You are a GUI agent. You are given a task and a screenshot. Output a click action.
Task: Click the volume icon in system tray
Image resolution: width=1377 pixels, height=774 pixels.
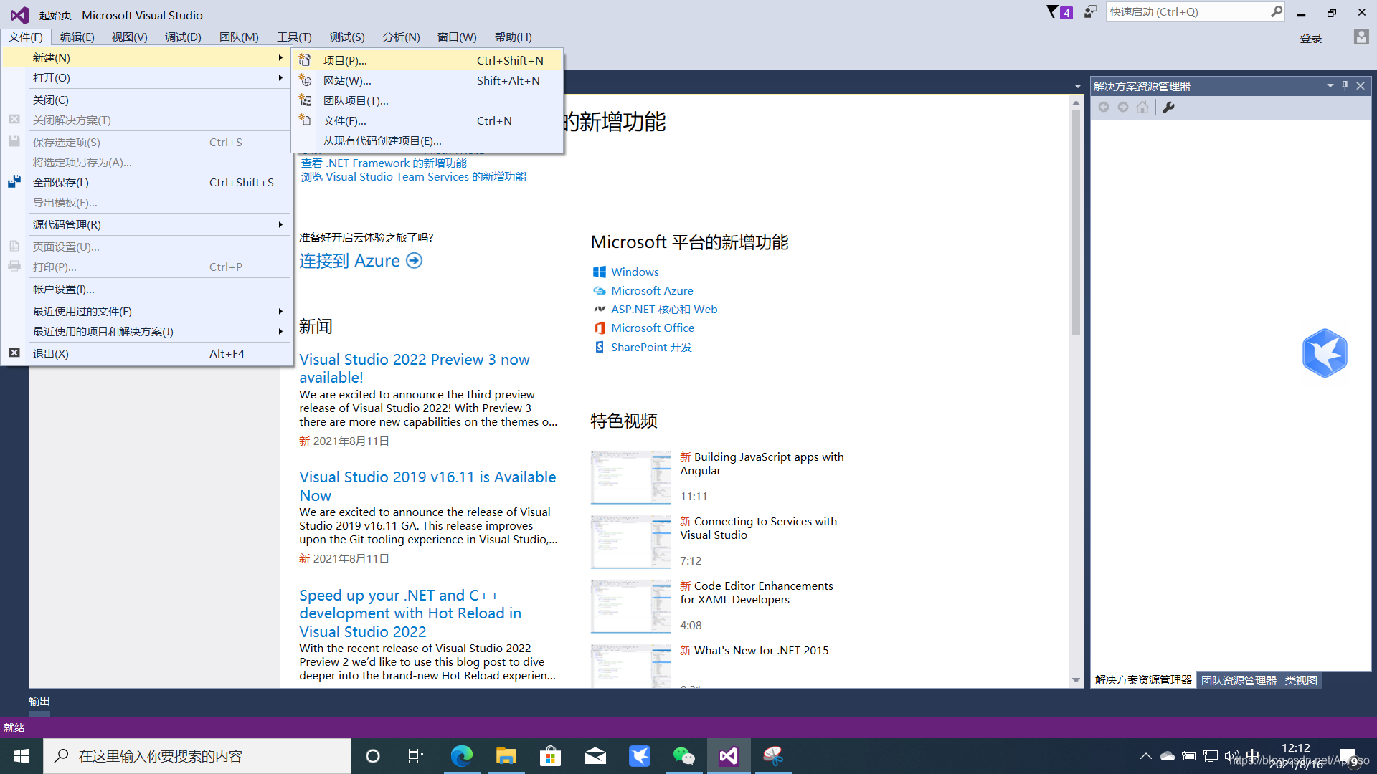(1231, 756)
